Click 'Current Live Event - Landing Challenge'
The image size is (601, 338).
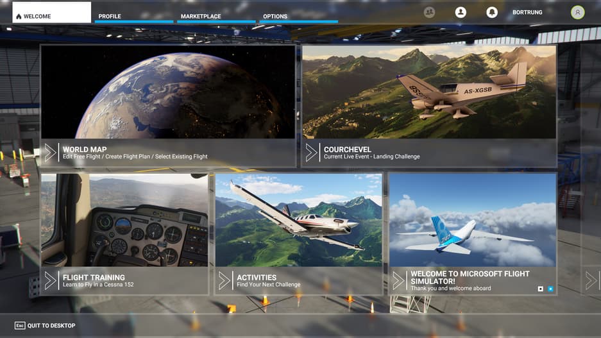click(x=372, y=156)
